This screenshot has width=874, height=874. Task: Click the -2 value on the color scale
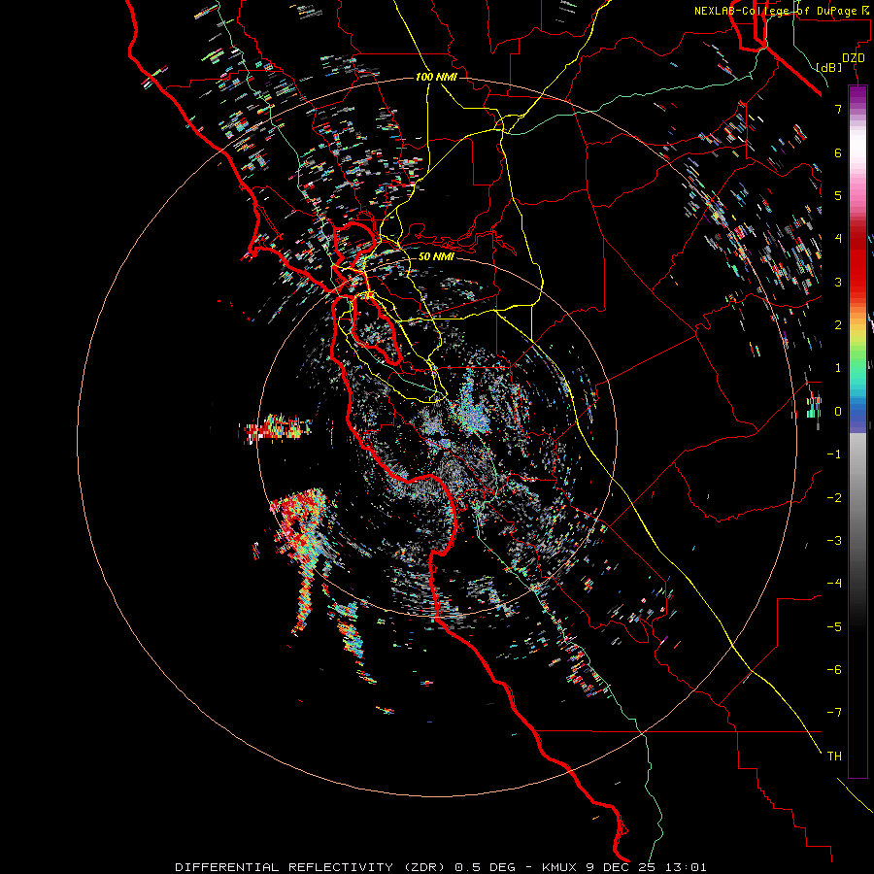click(834, 497)
